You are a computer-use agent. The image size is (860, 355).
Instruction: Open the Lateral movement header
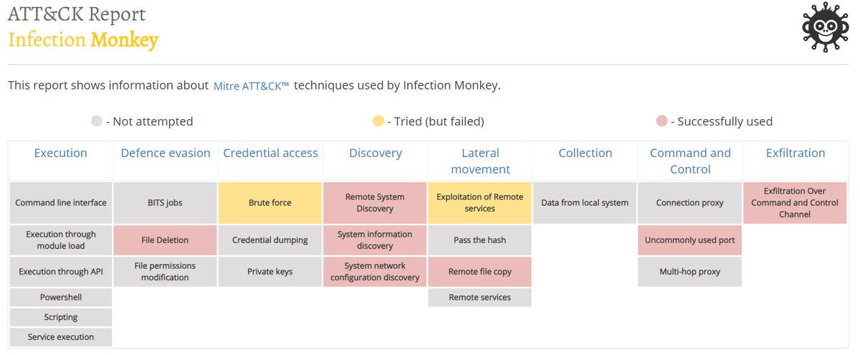[x=480, y=161]
